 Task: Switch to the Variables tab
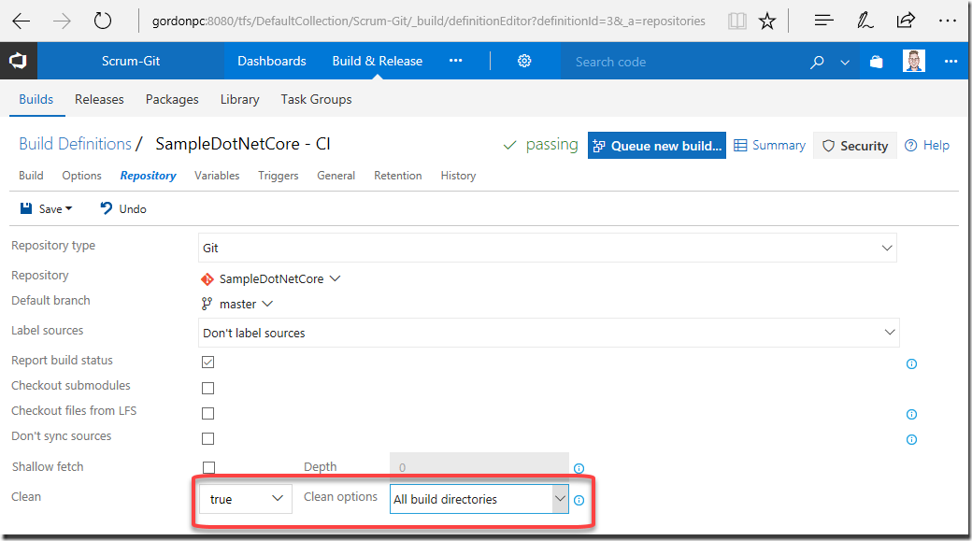tap(217, 176)
